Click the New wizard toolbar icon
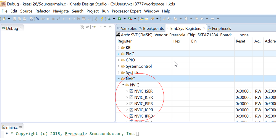This screenshot has width=276, height=138. click(4, 19)
